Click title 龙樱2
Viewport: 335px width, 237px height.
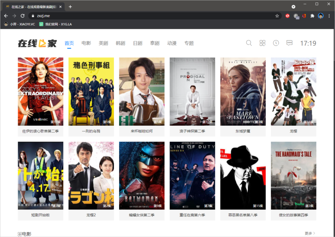click(91, 215)
